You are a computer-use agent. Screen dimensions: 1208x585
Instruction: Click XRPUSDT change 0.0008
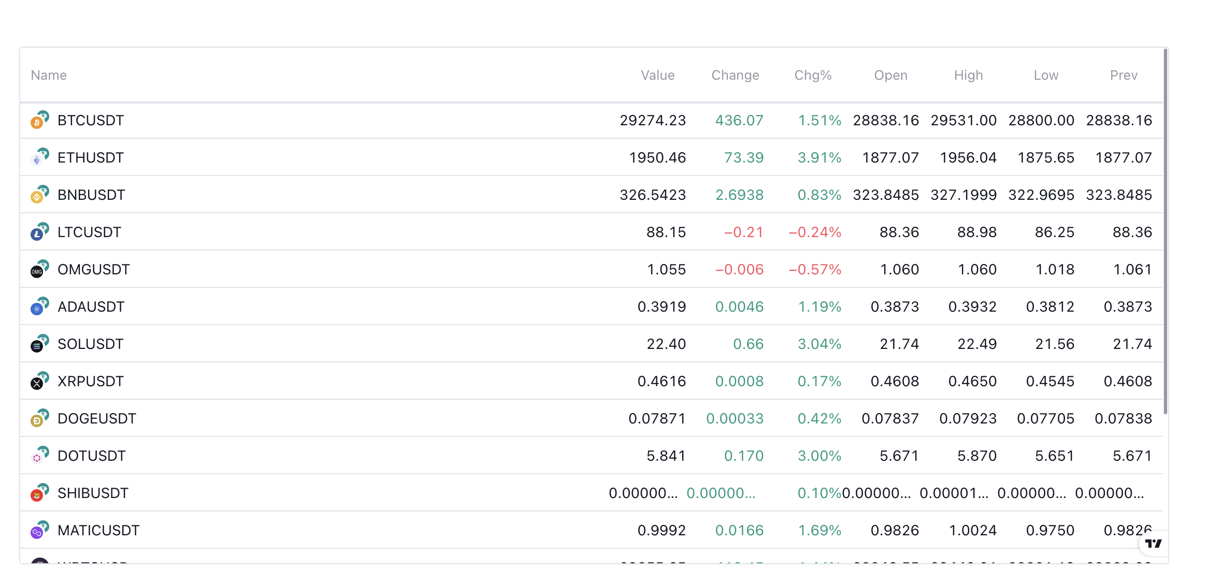tap(739, 381)
